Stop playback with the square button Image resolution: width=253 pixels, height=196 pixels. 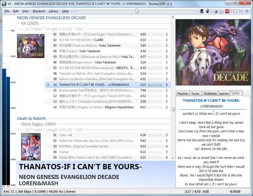pyautogui.click(x=235, y=11)
